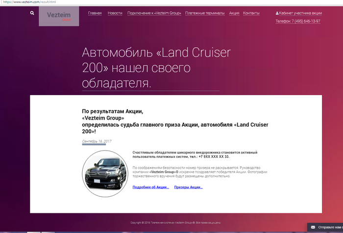Click the user icon beside Кабинет участника акции
Image resolution: width=343 pixels, height=233 pixels.
click(277, 13)
